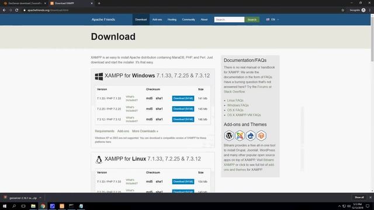Click the green Search button

click(x=252, y=19)
